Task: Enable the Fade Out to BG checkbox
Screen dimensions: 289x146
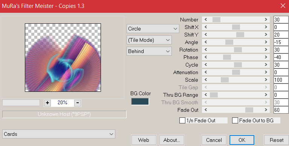Action: 235,120
